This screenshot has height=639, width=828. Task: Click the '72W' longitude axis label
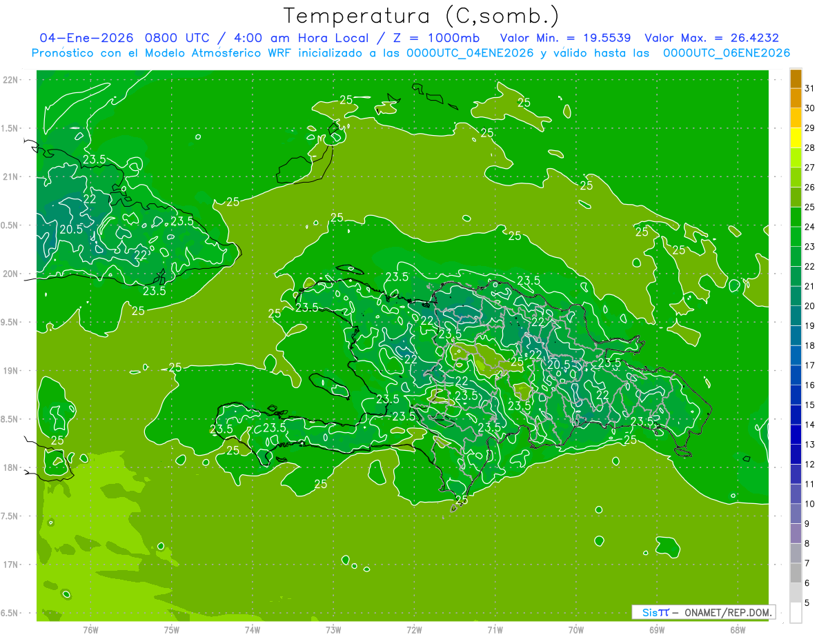(414, 629)
